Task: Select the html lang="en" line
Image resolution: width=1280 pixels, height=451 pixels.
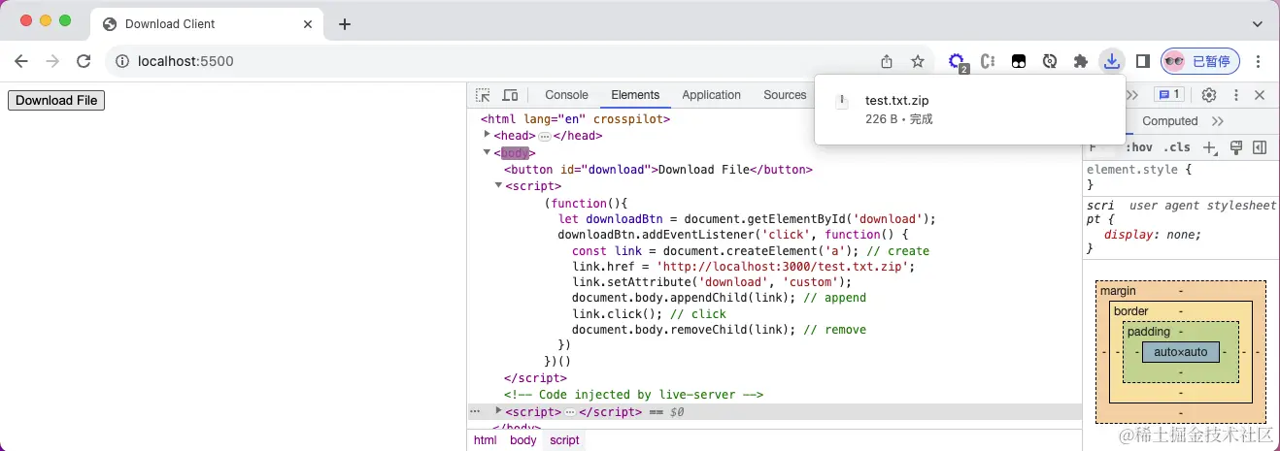Action: [x=576, y=119]
